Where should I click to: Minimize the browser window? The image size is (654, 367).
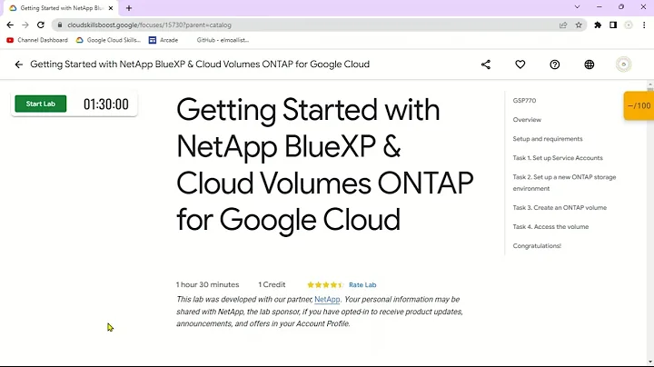point(599,7)
